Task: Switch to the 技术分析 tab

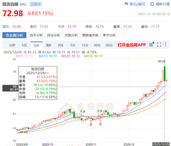Action: pos(36,35)
